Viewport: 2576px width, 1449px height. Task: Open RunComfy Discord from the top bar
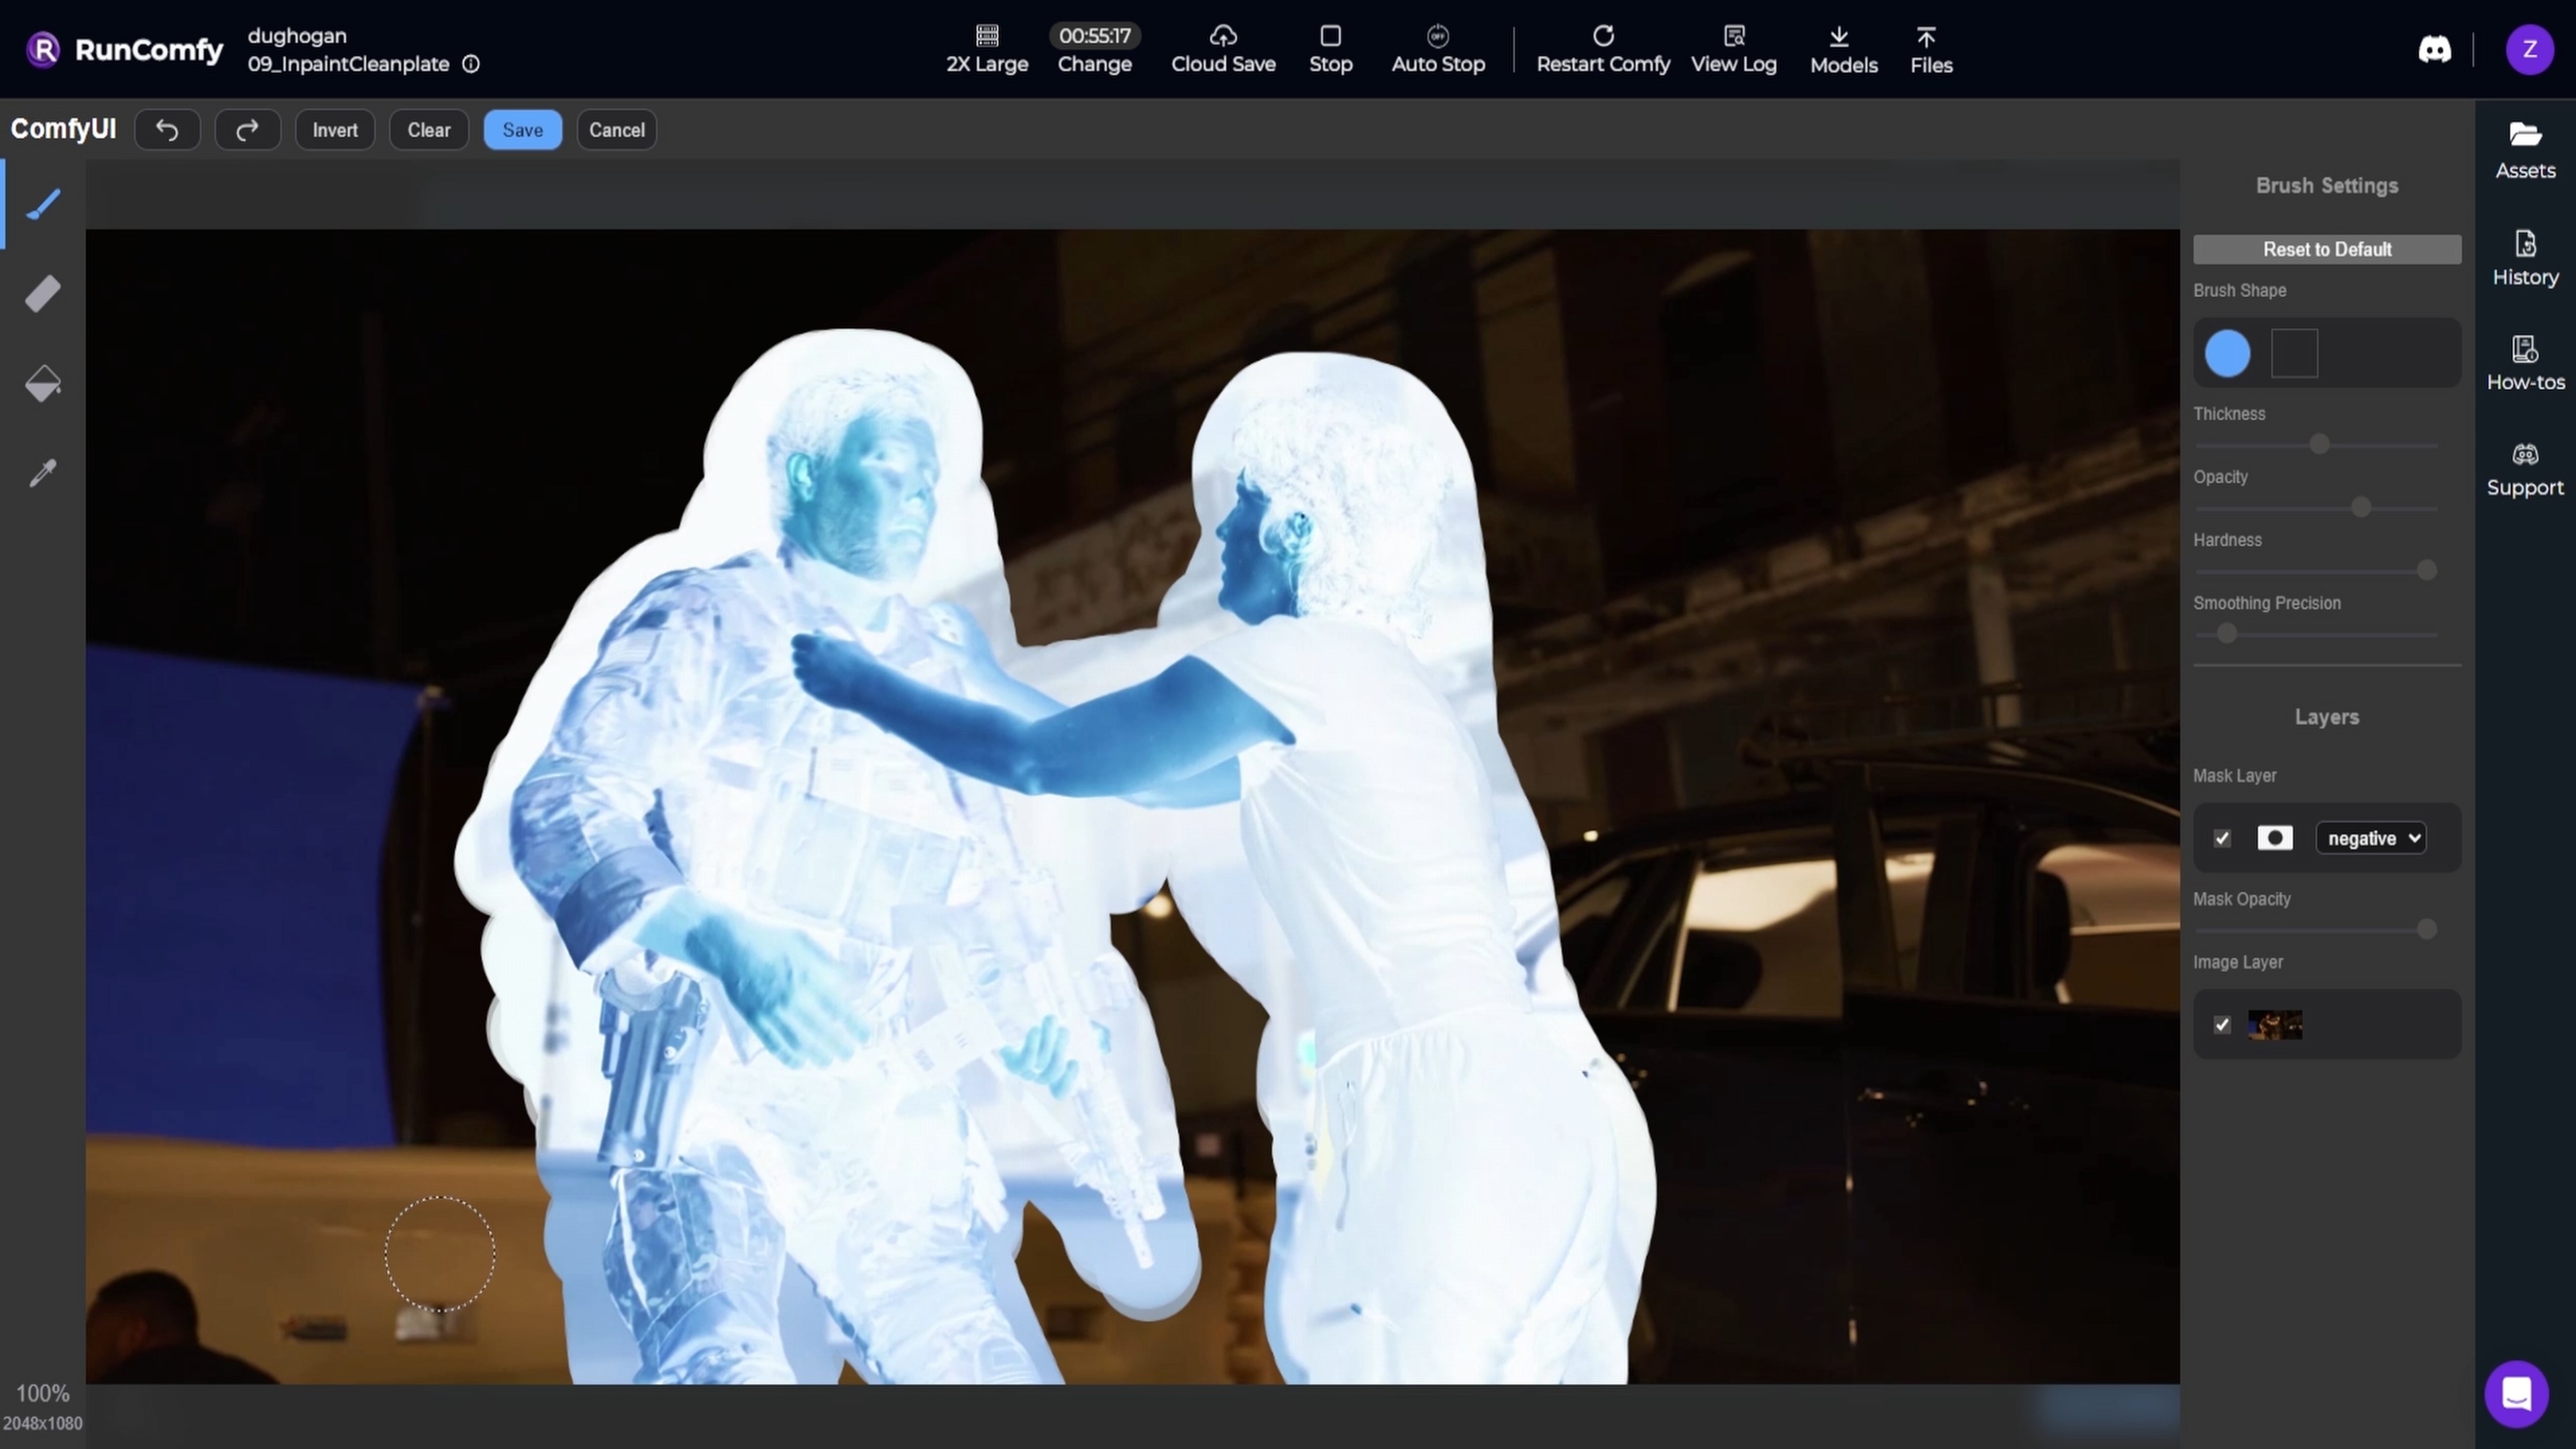point(2434,49)
